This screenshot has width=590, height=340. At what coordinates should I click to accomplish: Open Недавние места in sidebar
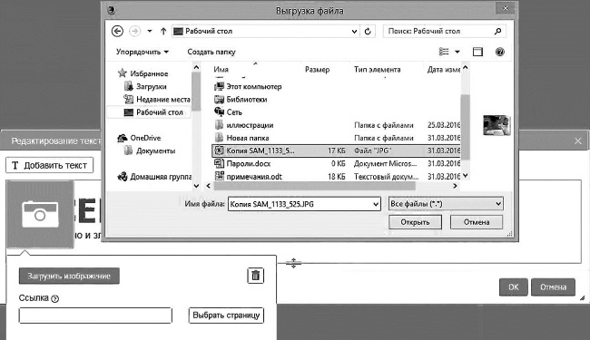157,99
